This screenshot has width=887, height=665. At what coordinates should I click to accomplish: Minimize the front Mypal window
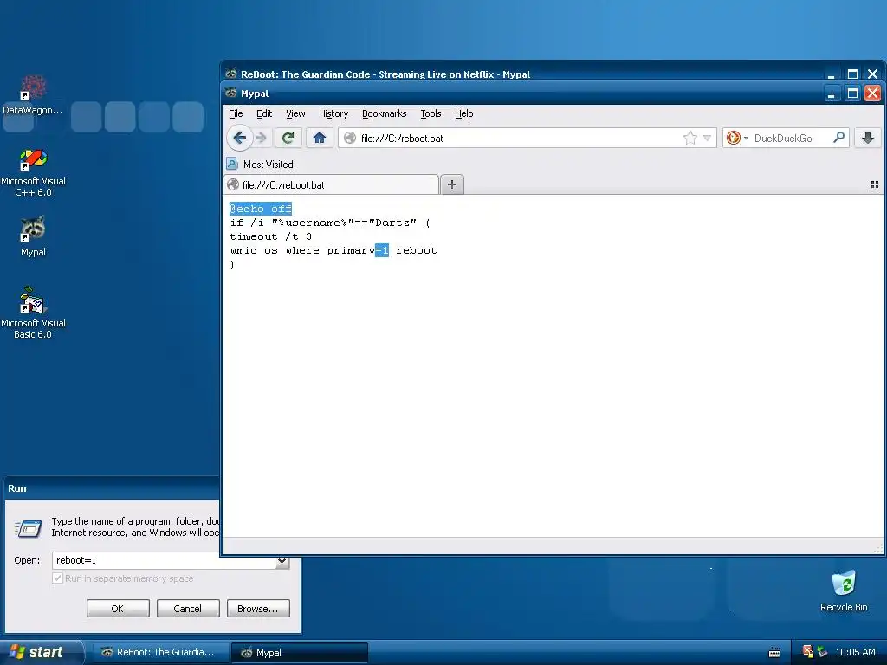pos(831,94)
